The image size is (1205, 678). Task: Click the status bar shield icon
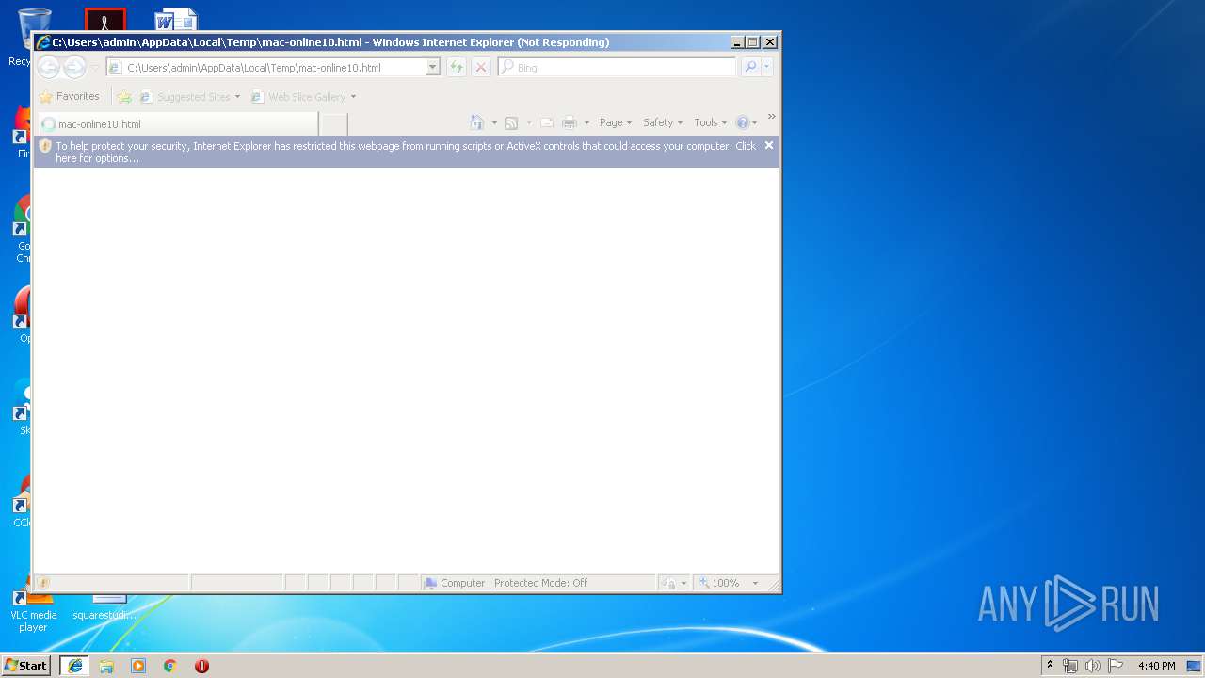pos(43,583)
